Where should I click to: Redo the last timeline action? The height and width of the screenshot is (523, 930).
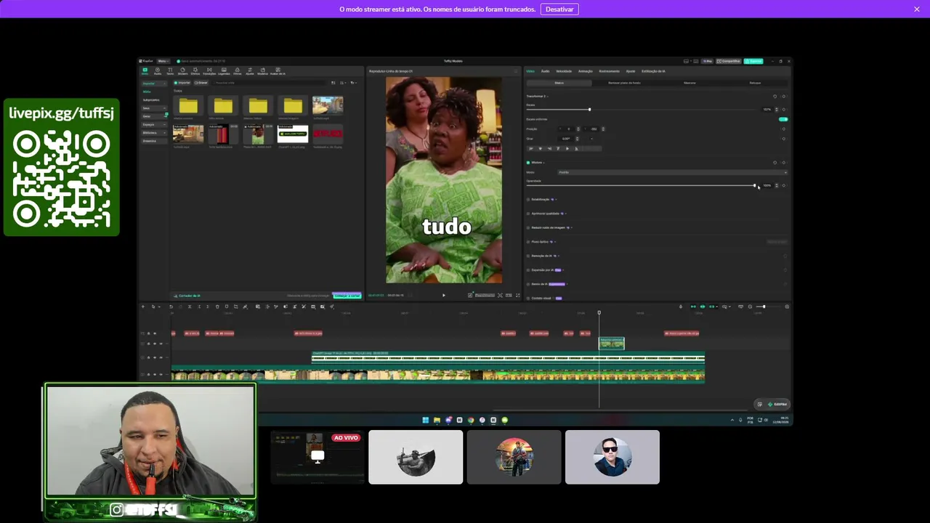[x=180, y=307]
